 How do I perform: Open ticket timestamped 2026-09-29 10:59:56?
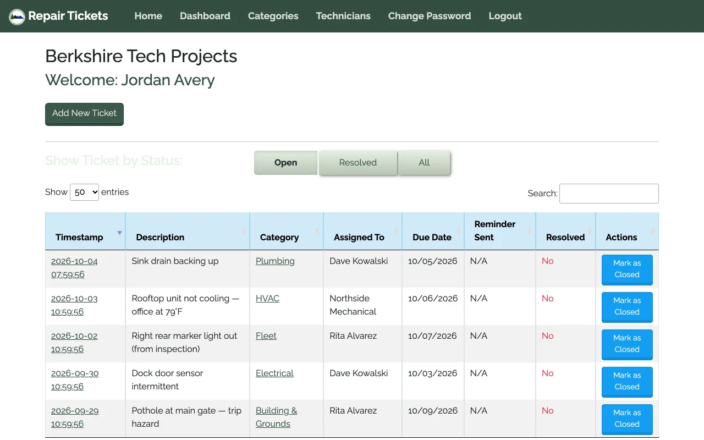[75, 417]
